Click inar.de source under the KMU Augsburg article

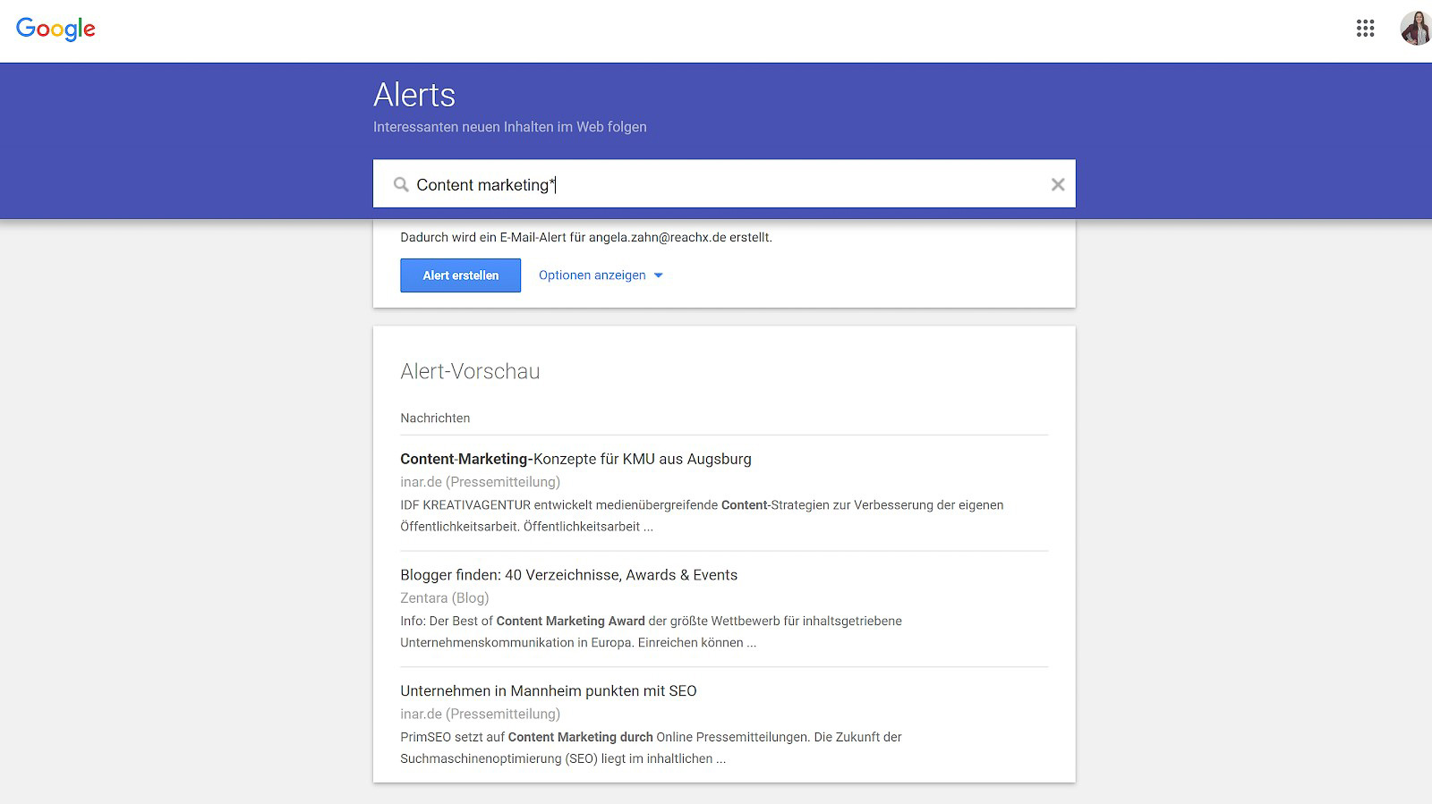(x=480, y=482)
